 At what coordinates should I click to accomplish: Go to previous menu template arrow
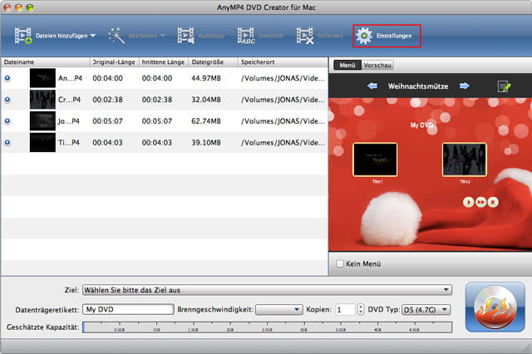coord(372,86)
